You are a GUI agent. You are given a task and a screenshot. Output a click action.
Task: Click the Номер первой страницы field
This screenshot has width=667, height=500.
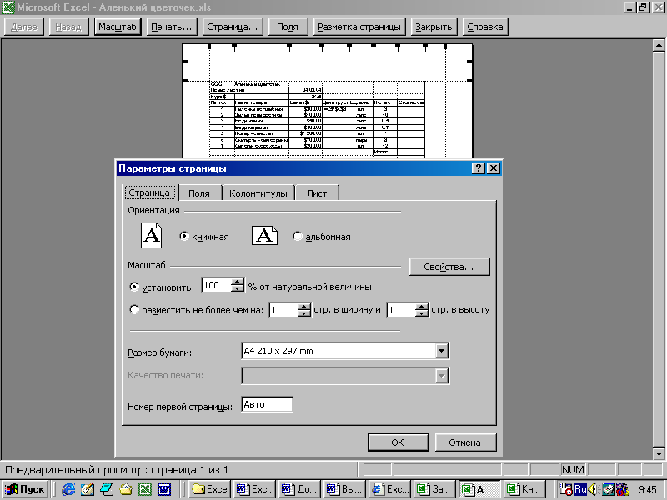tap(267, 404)
